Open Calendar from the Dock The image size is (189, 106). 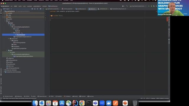(55, 103)
